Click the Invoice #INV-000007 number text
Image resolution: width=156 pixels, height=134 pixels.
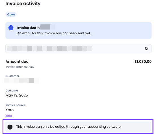click(x=20, y=67)
